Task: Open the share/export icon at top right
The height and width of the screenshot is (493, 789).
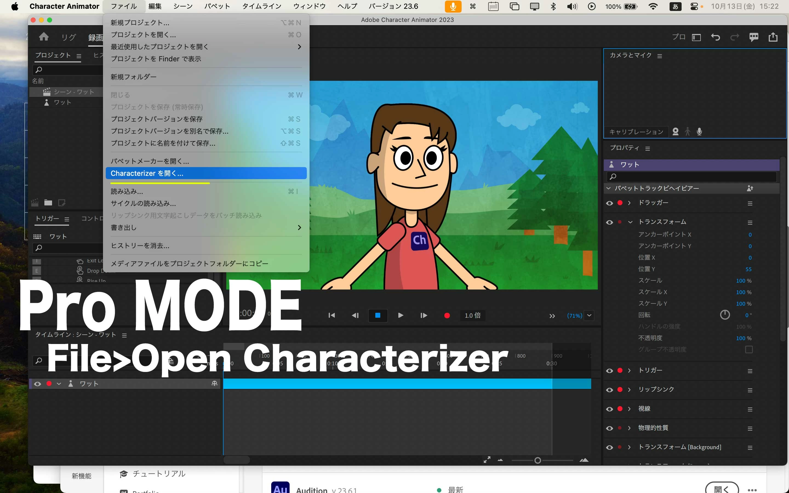Action: [773, 37]
